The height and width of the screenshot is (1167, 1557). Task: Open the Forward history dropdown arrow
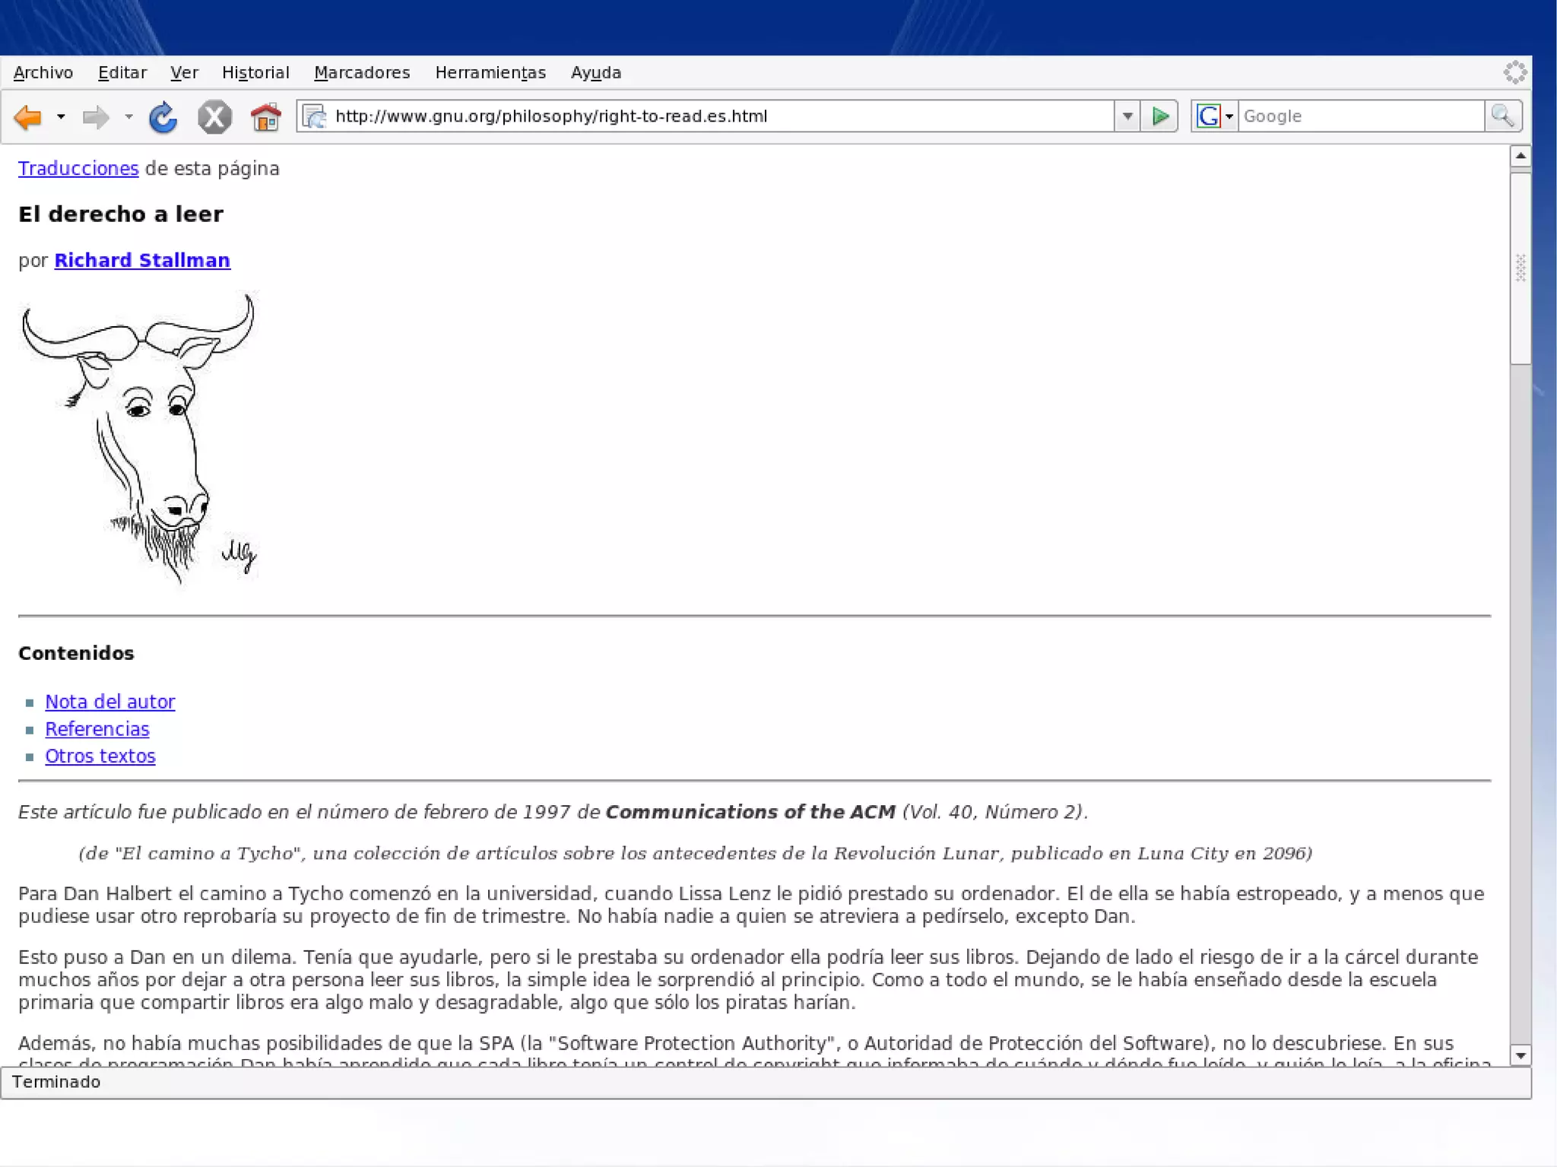(x=128, y=117)
